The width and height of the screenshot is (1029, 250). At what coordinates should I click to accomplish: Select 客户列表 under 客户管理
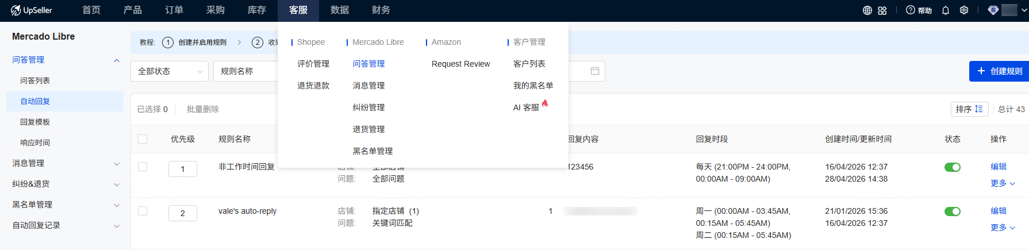click(x=529, y=64)
